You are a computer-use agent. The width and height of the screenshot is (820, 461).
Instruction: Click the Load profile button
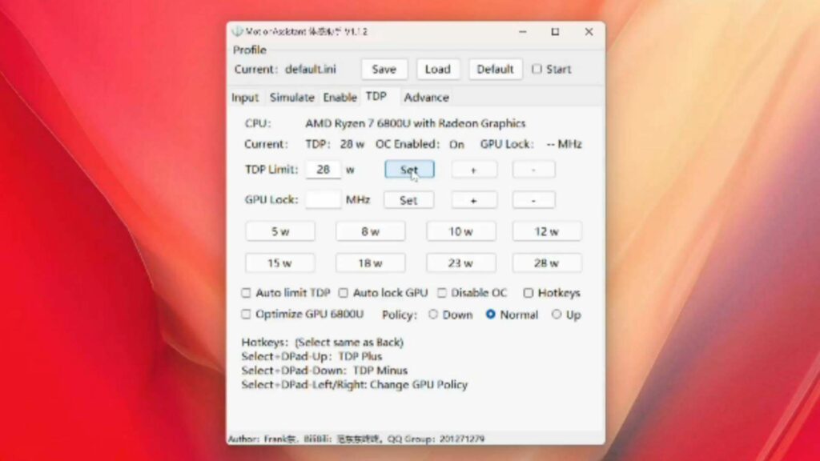tap(438, 69)
